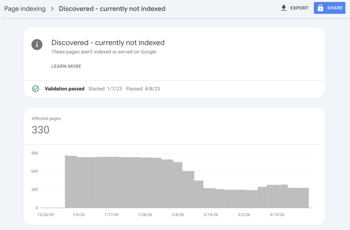
Task: Click the lock icon on the Share button
Action: coord(320,8)
